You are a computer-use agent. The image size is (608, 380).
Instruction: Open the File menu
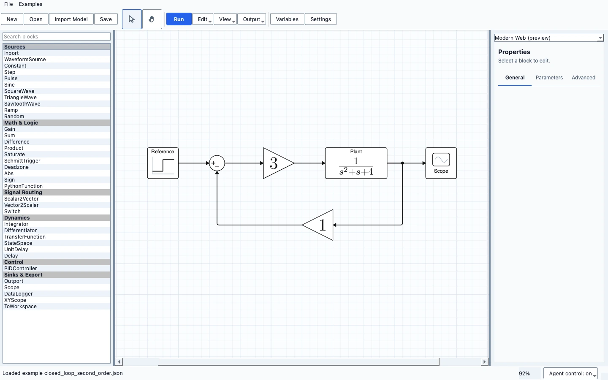click(x=8, y=4)
